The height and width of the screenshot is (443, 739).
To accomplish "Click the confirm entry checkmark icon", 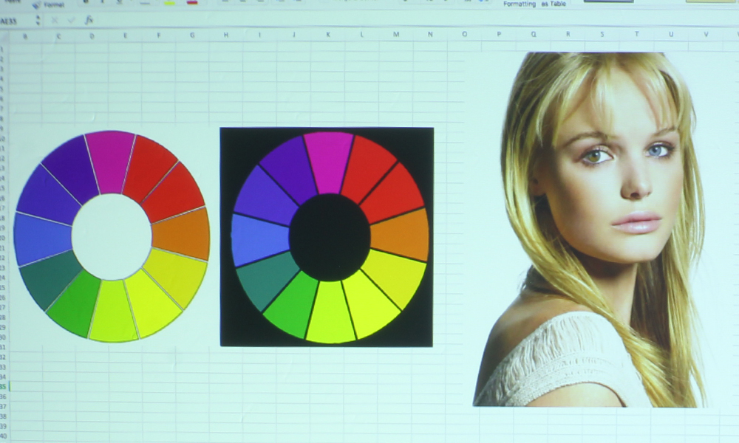I will click(72, 20).
